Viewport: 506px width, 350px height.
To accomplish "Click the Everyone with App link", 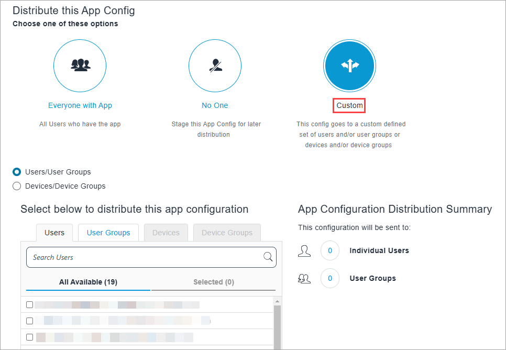I will point(80,105).
